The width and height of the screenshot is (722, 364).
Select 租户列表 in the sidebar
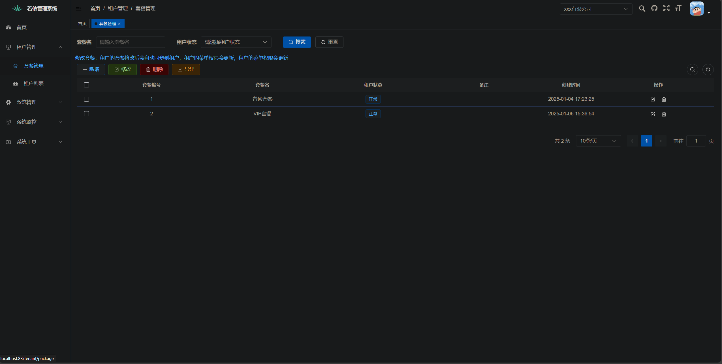coord(35,83)
